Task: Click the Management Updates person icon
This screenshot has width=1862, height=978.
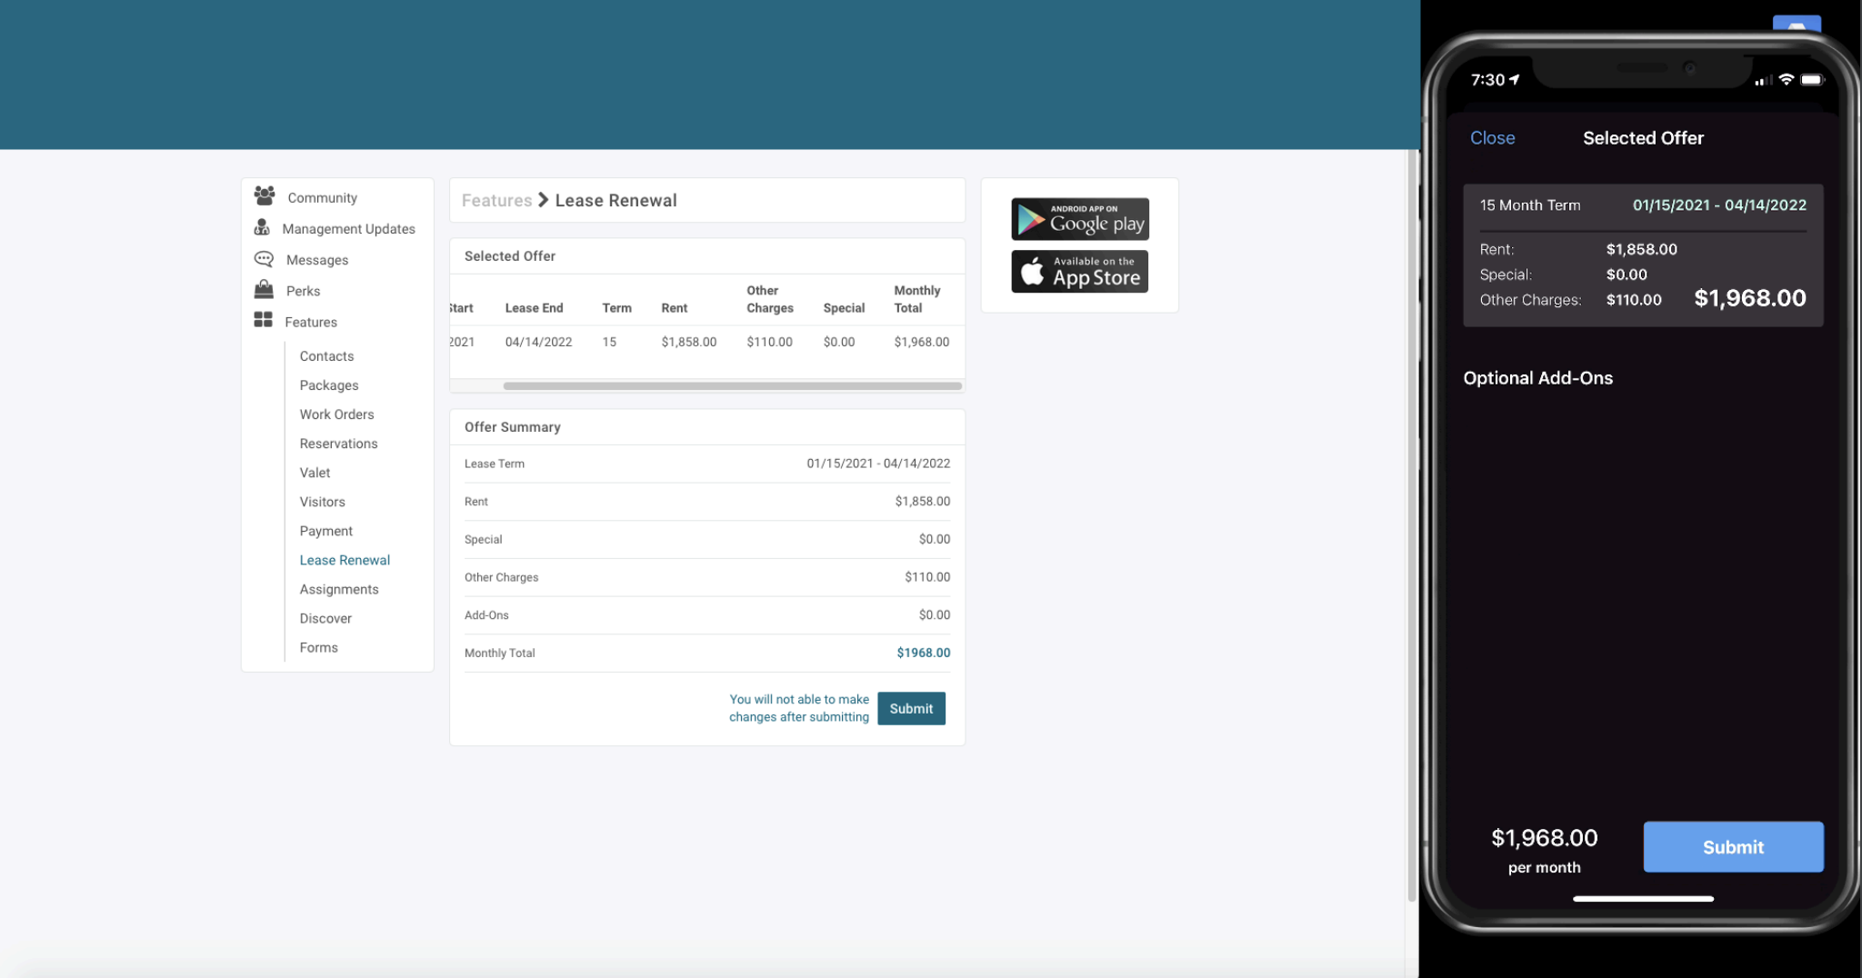Action: click(x=263, y=228)
